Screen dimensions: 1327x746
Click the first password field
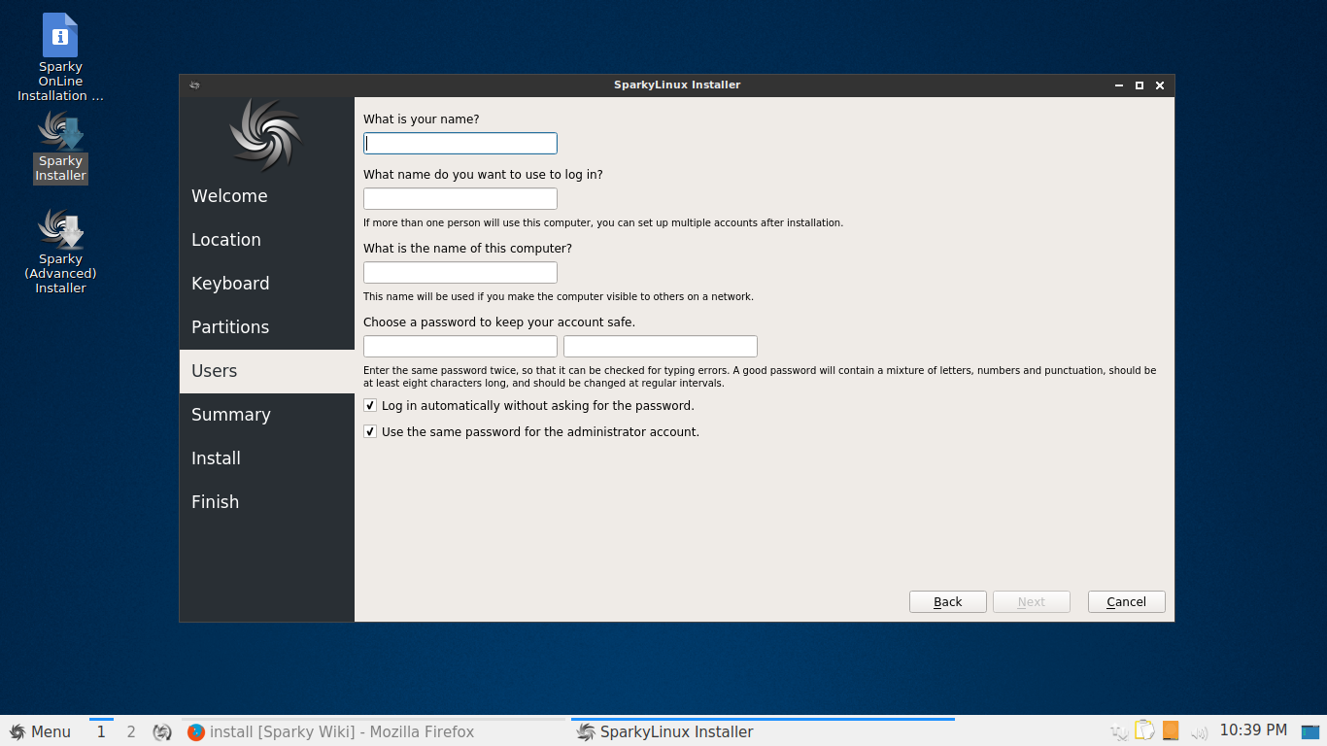[460, 347]
